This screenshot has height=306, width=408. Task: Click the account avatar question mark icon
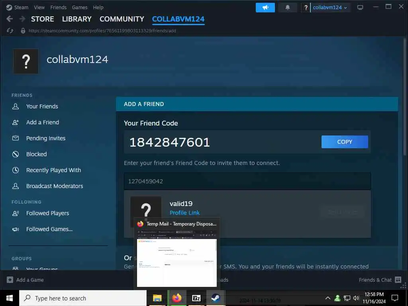click(306, 8)
